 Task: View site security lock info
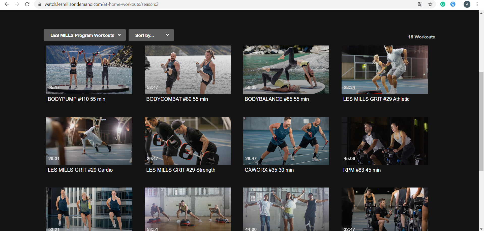pyautogui.click(x=40, y=4)
